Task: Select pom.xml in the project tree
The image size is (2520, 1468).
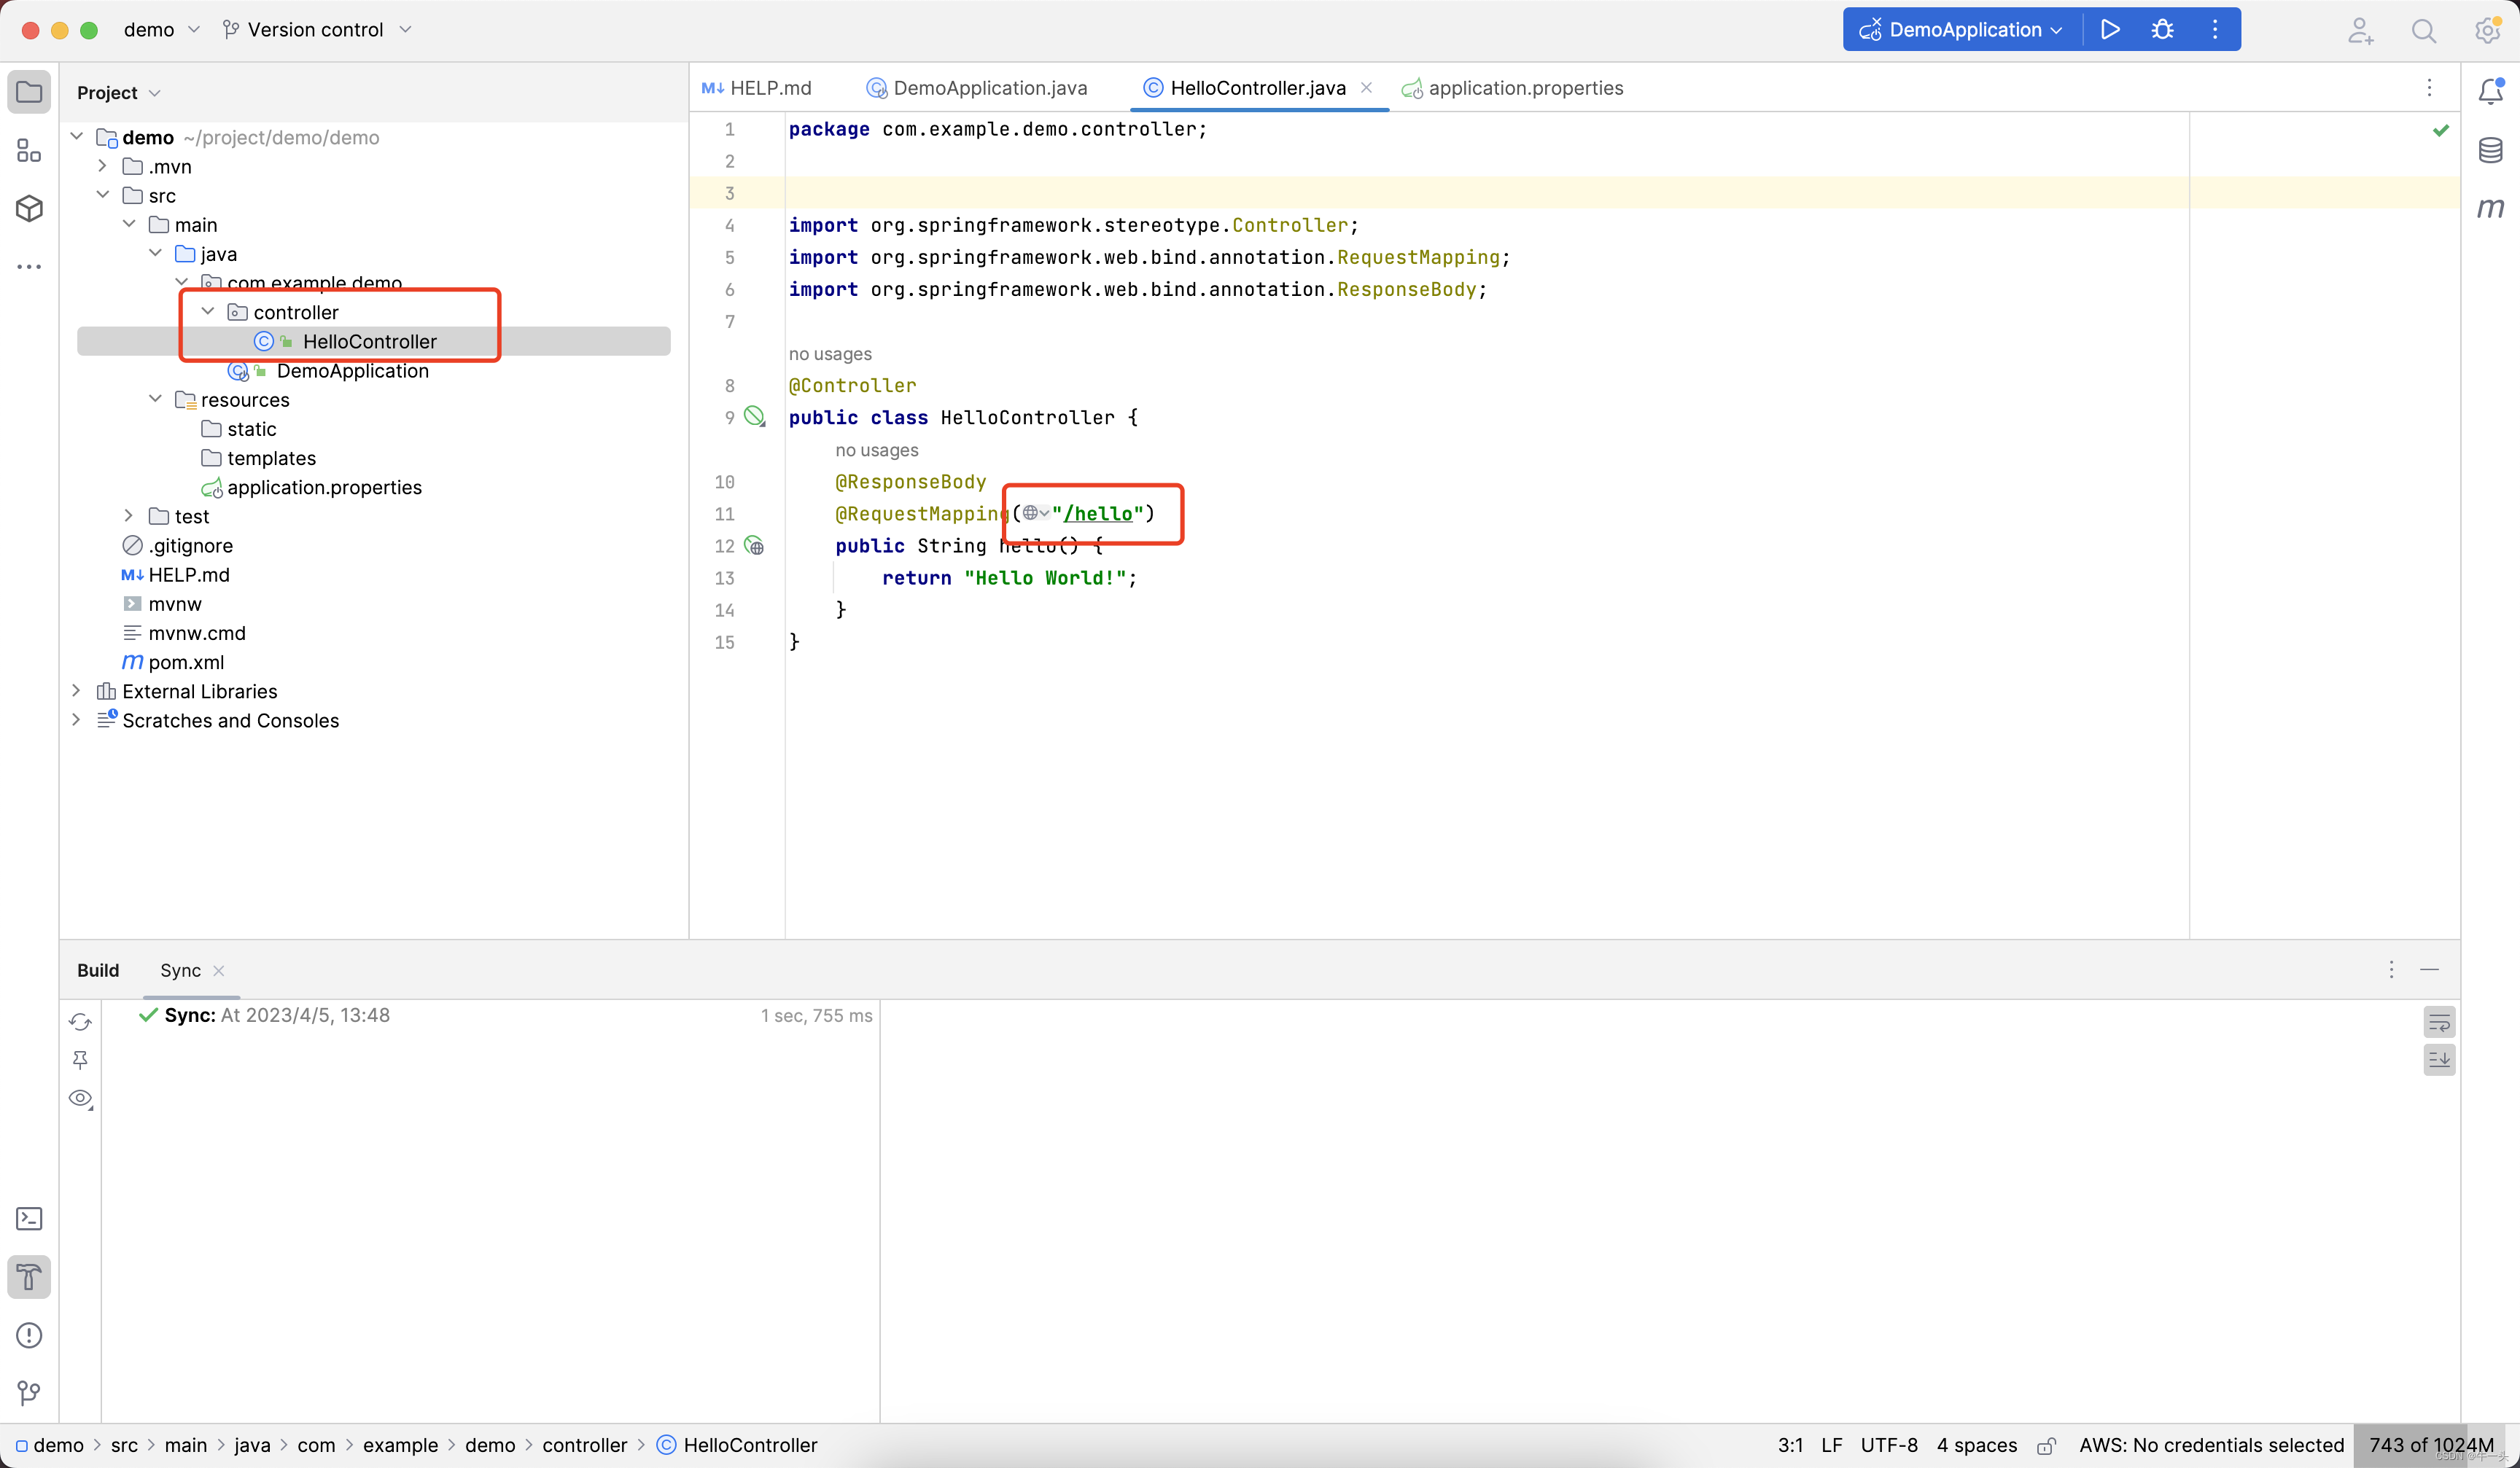Action: [x=186, y=662]
